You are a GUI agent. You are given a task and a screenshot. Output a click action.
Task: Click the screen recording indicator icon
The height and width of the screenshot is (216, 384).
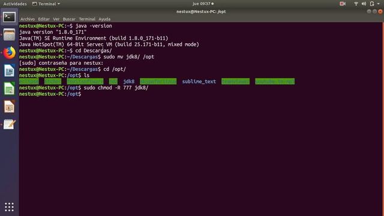343,4
